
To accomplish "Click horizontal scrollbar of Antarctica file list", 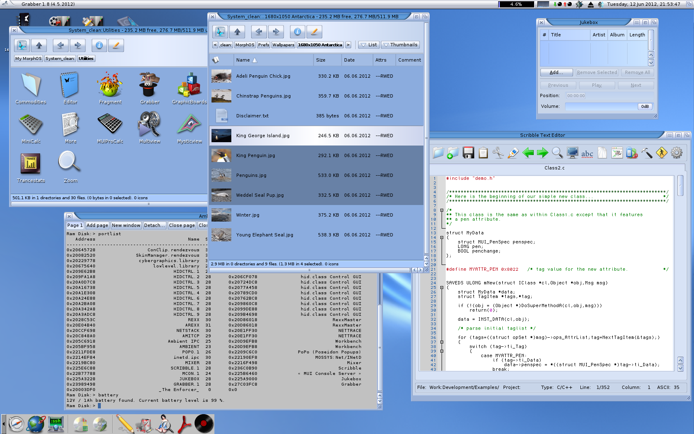I will point(310,270).
